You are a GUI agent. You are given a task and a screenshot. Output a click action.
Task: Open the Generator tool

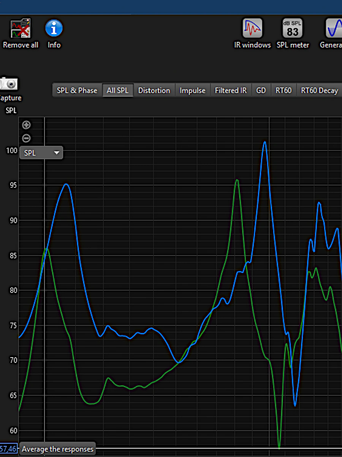[334, 28]
